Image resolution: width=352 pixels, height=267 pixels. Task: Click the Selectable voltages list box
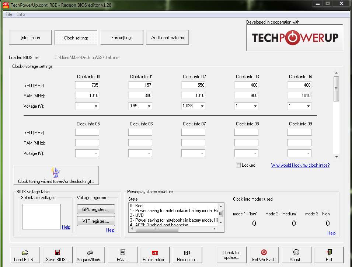[41, 217]
